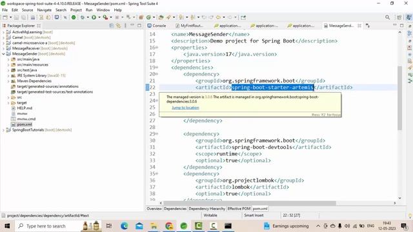Click the New Java Package toolbar icon
The image size is (413, 232).
coord(141,17)
